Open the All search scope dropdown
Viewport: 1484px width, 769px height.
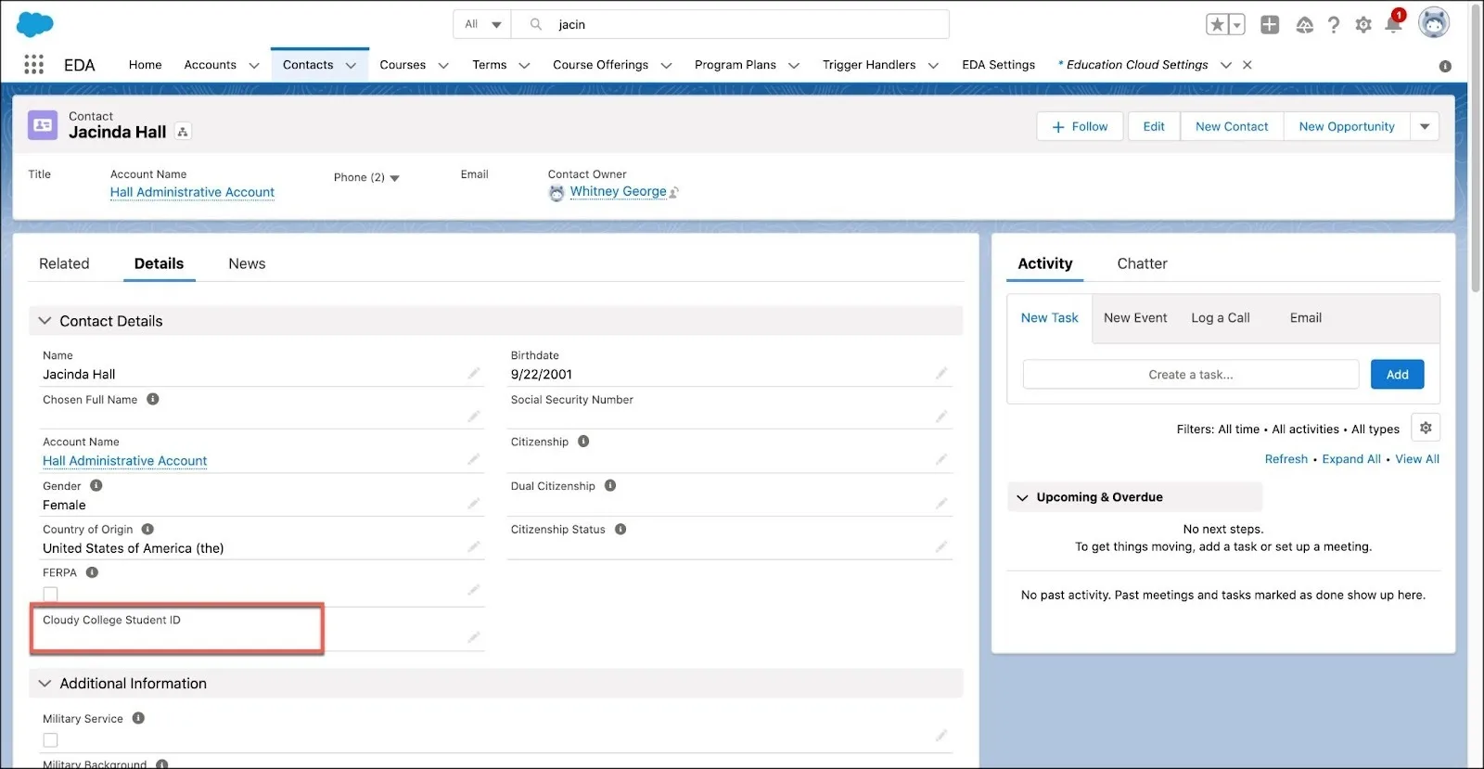click(x=483, y=24)
